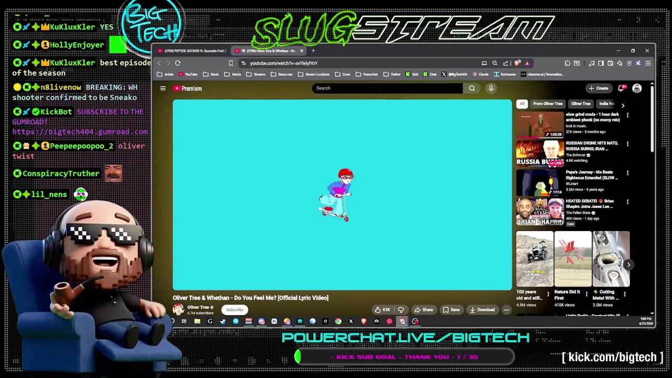Like the video with the 61K thumbs-up
672x378 pixels.
[x=382, y=310]
